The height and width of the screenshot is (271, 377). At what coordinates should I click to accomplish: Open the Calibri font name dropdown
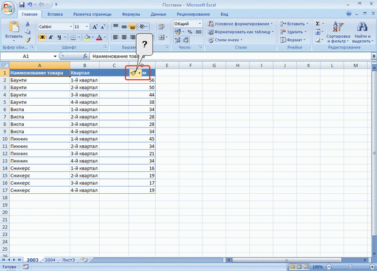tap(71, 27)
